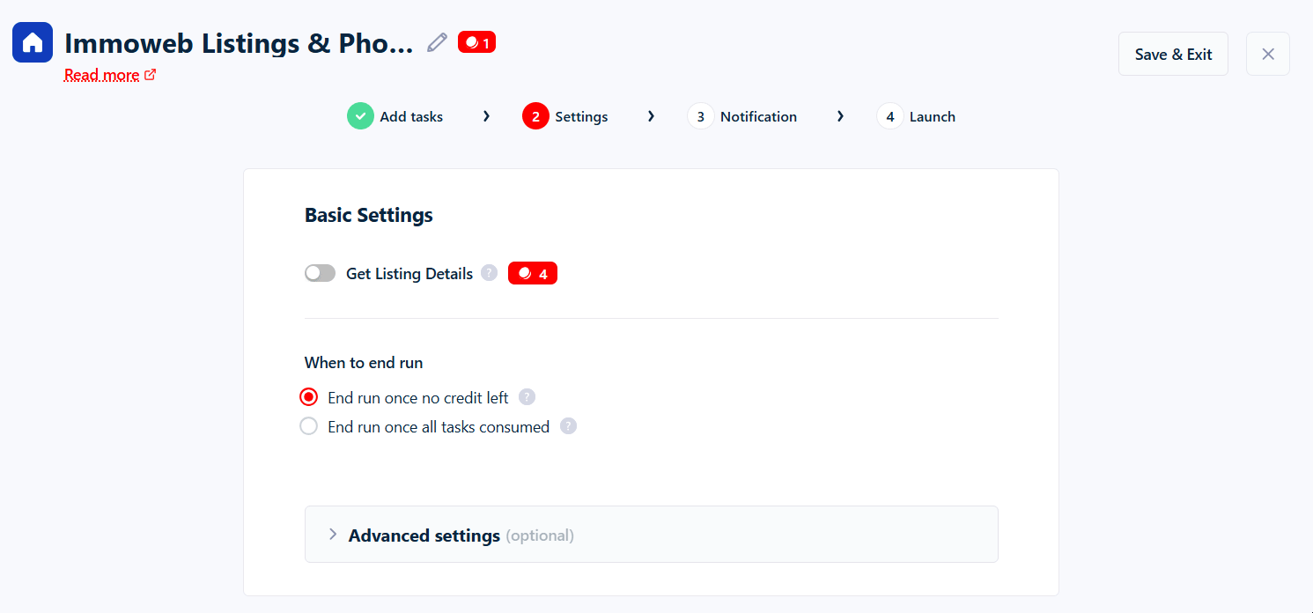Click the Immoweb Listings title text
This screenshot has height=613, width=1313.
(x=239, y=43)
